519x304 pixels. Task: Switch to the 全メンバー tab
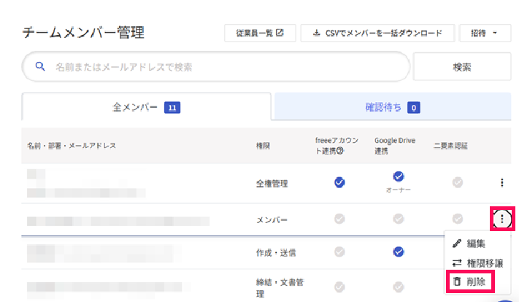click(146, 107)
